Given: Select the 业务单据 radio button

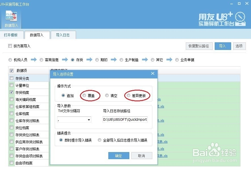Looking at the screenshot, I should coord(177,60).
